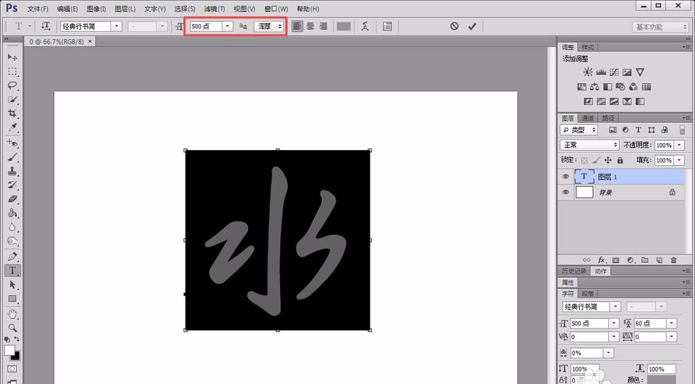Select the Brush tool
The image size is (695, 384).
click(13, 157)
